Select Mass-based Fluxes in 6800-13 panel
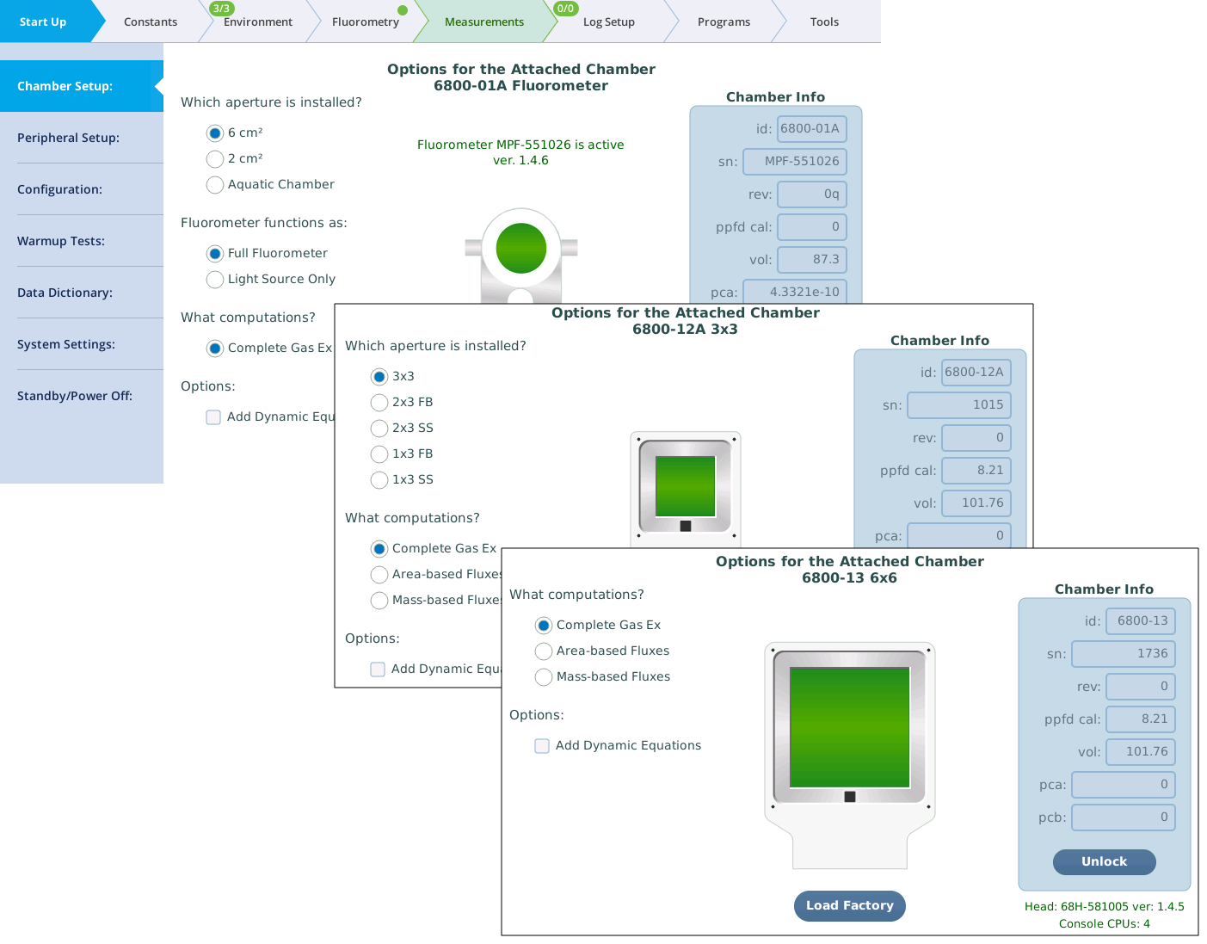Viewport: 1207px width, 944px height. pyautogui.click(x=544, y=677)
